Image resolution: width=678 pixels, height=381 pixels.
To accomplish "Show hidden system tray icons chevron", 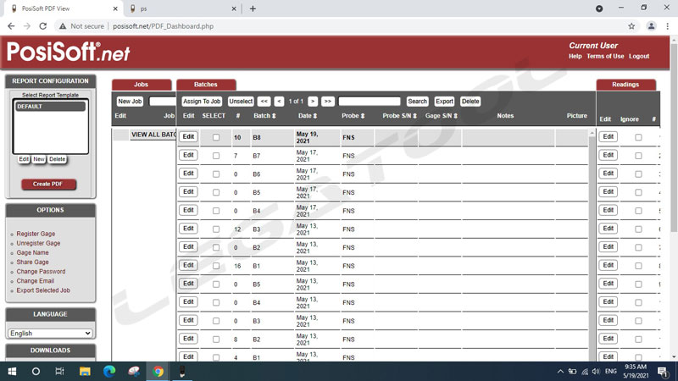I will point(560,371).
